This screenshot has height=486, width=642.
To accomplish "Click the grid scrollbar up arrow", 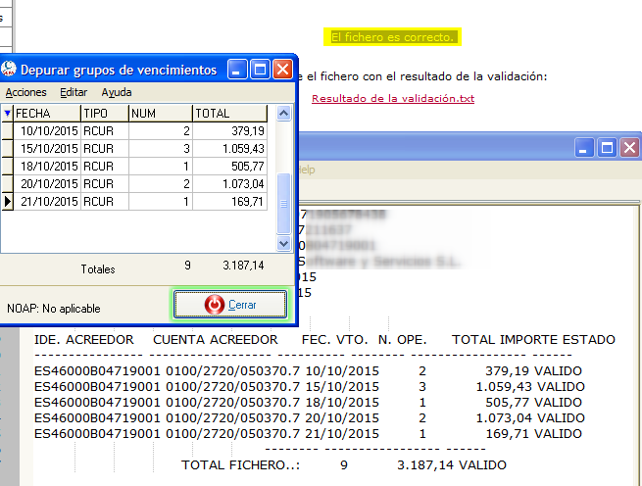I will [284, 114].
